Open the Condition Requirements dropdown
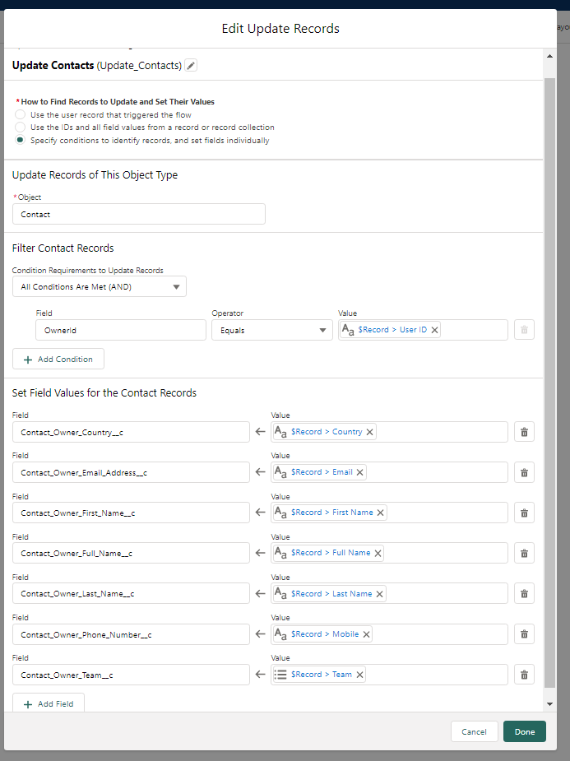Viewport: 570px width, 761px height. [x=100, y=286]
